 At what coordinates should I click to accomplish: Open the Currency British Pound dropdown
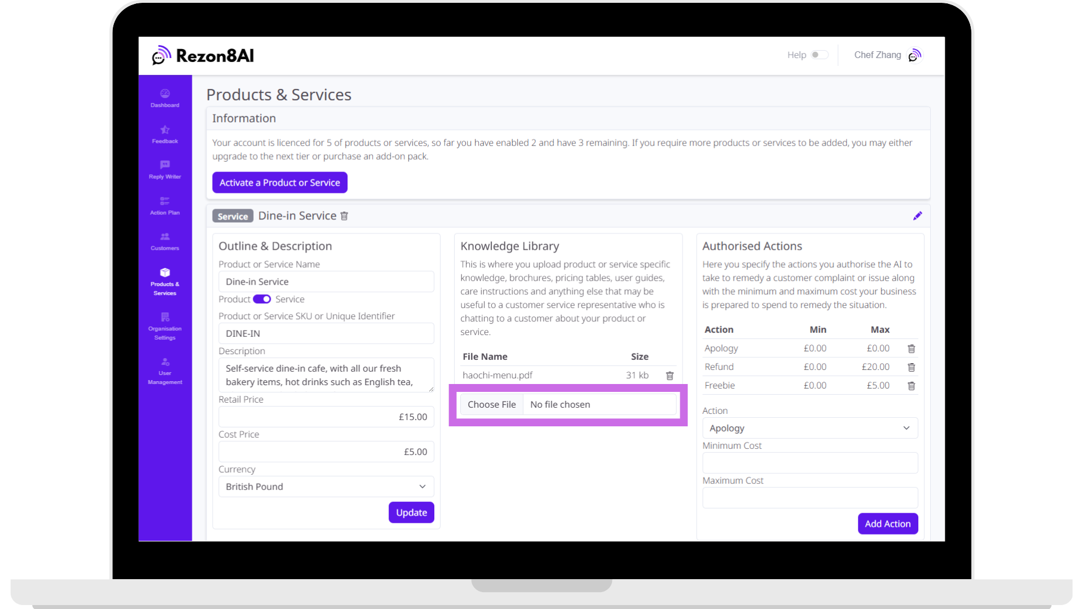[326, 487]
